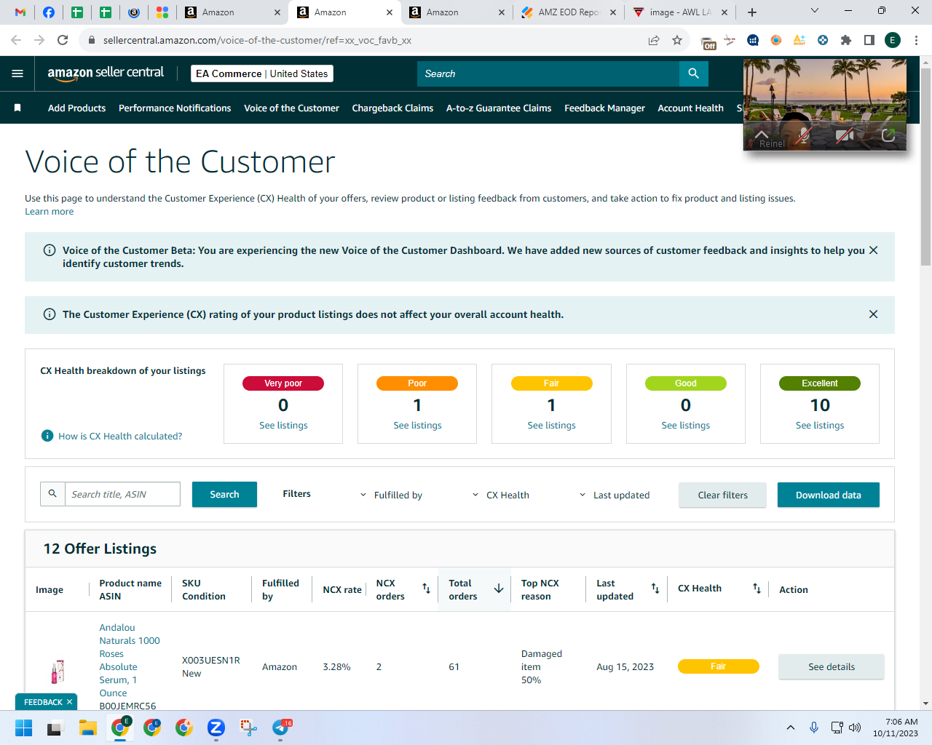Open EA Commerce United States account switcher
The image size is (932, 745).
click(x=262, y=73)
